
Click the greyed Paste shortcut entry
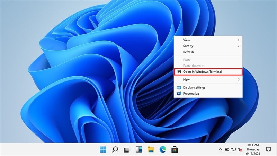coord(208,66)
